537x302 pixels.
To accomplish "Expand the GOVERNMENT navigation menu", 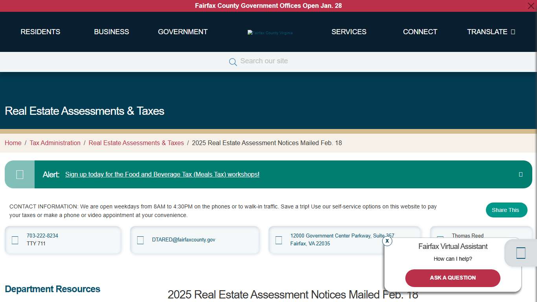I will point(182,32).
